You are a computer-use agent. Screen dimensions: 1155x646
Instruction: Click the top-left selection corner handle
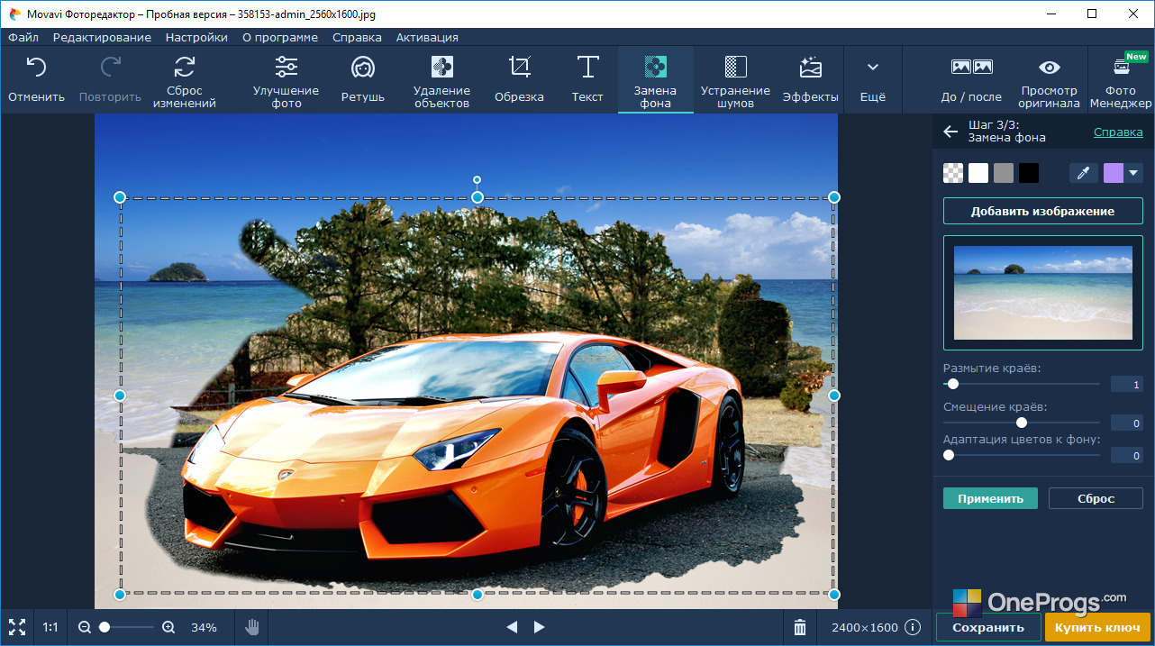point(120,196)
